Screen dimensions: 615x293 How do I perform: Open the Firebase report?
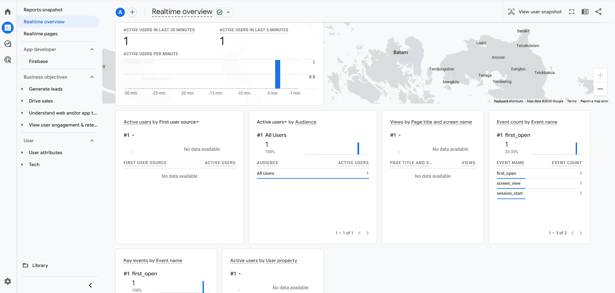click(38, 61)
